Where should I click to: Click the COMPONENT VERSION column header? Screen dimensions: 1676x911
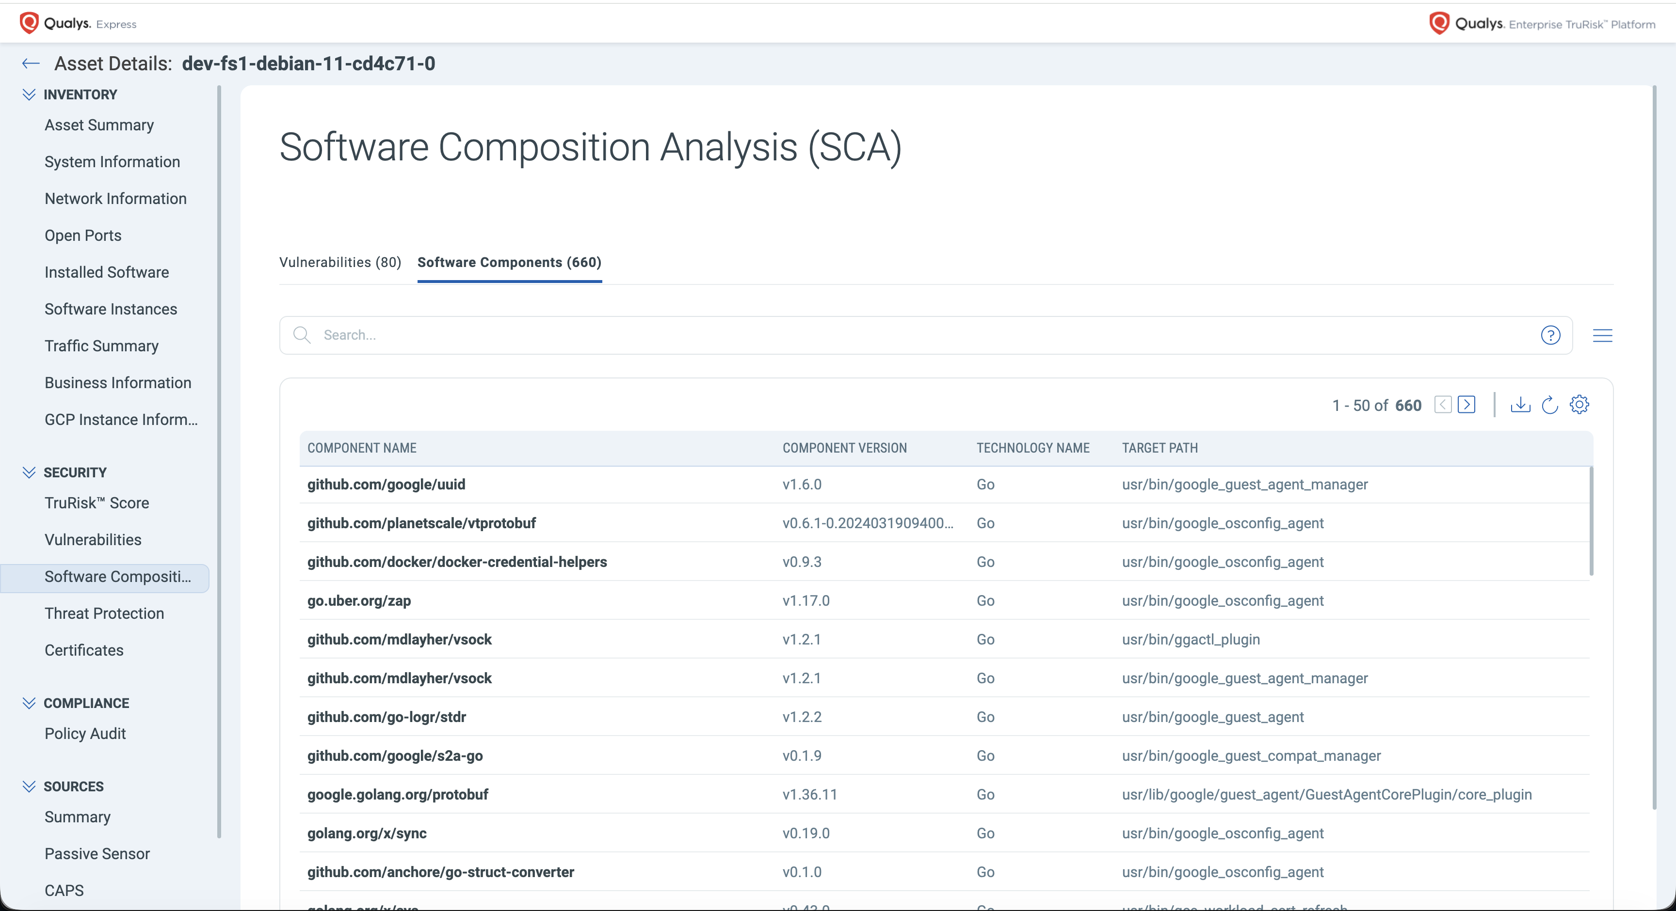844,448
